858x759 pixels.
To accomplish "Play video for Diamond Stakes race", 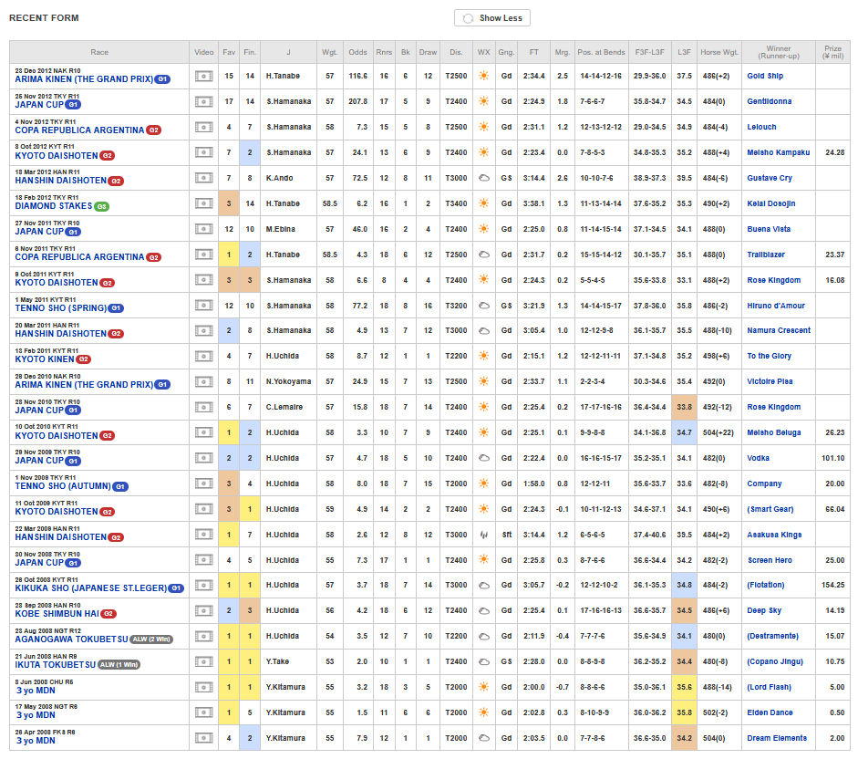I will click(203, 203).
